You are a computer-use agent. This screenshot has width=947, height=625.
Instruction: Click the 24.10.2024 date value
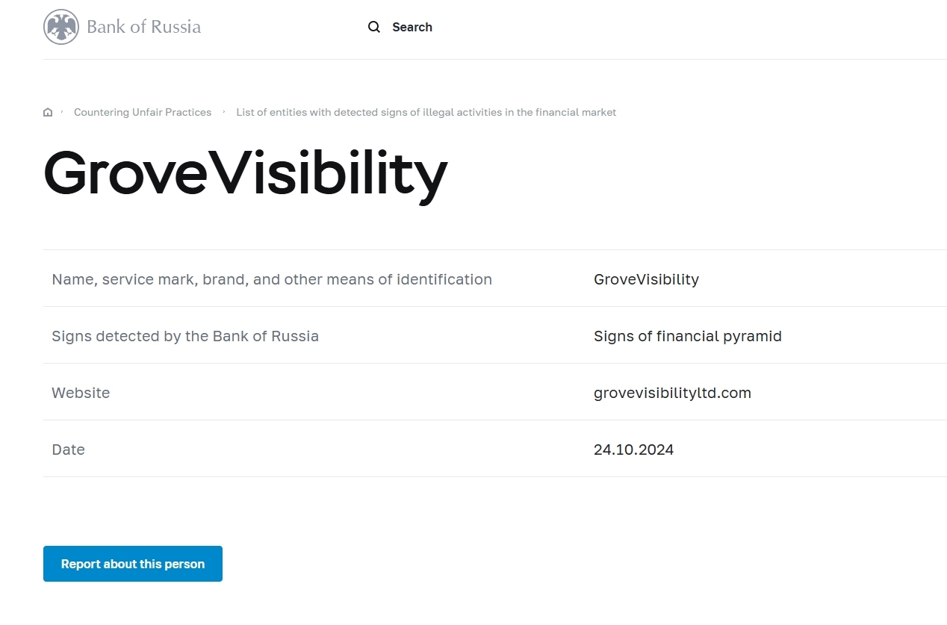[x=633, y=450]
